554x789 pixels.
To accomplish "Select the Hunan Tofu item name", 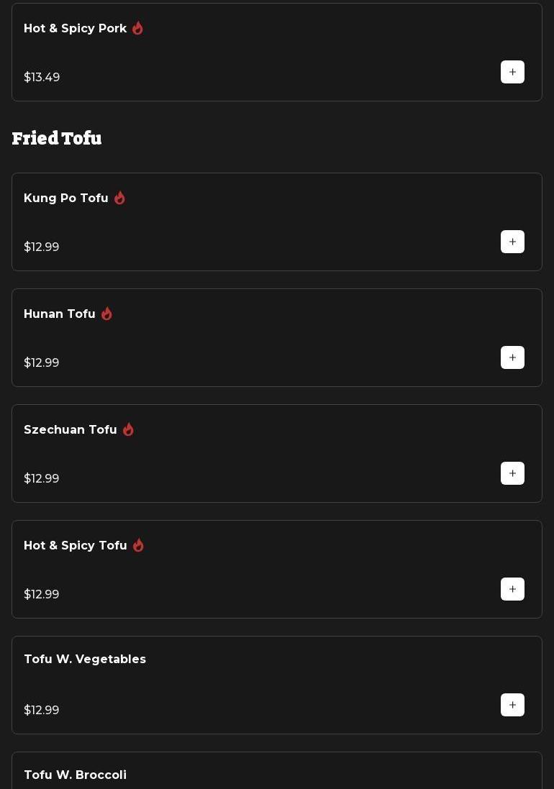I will pos(60,314).
